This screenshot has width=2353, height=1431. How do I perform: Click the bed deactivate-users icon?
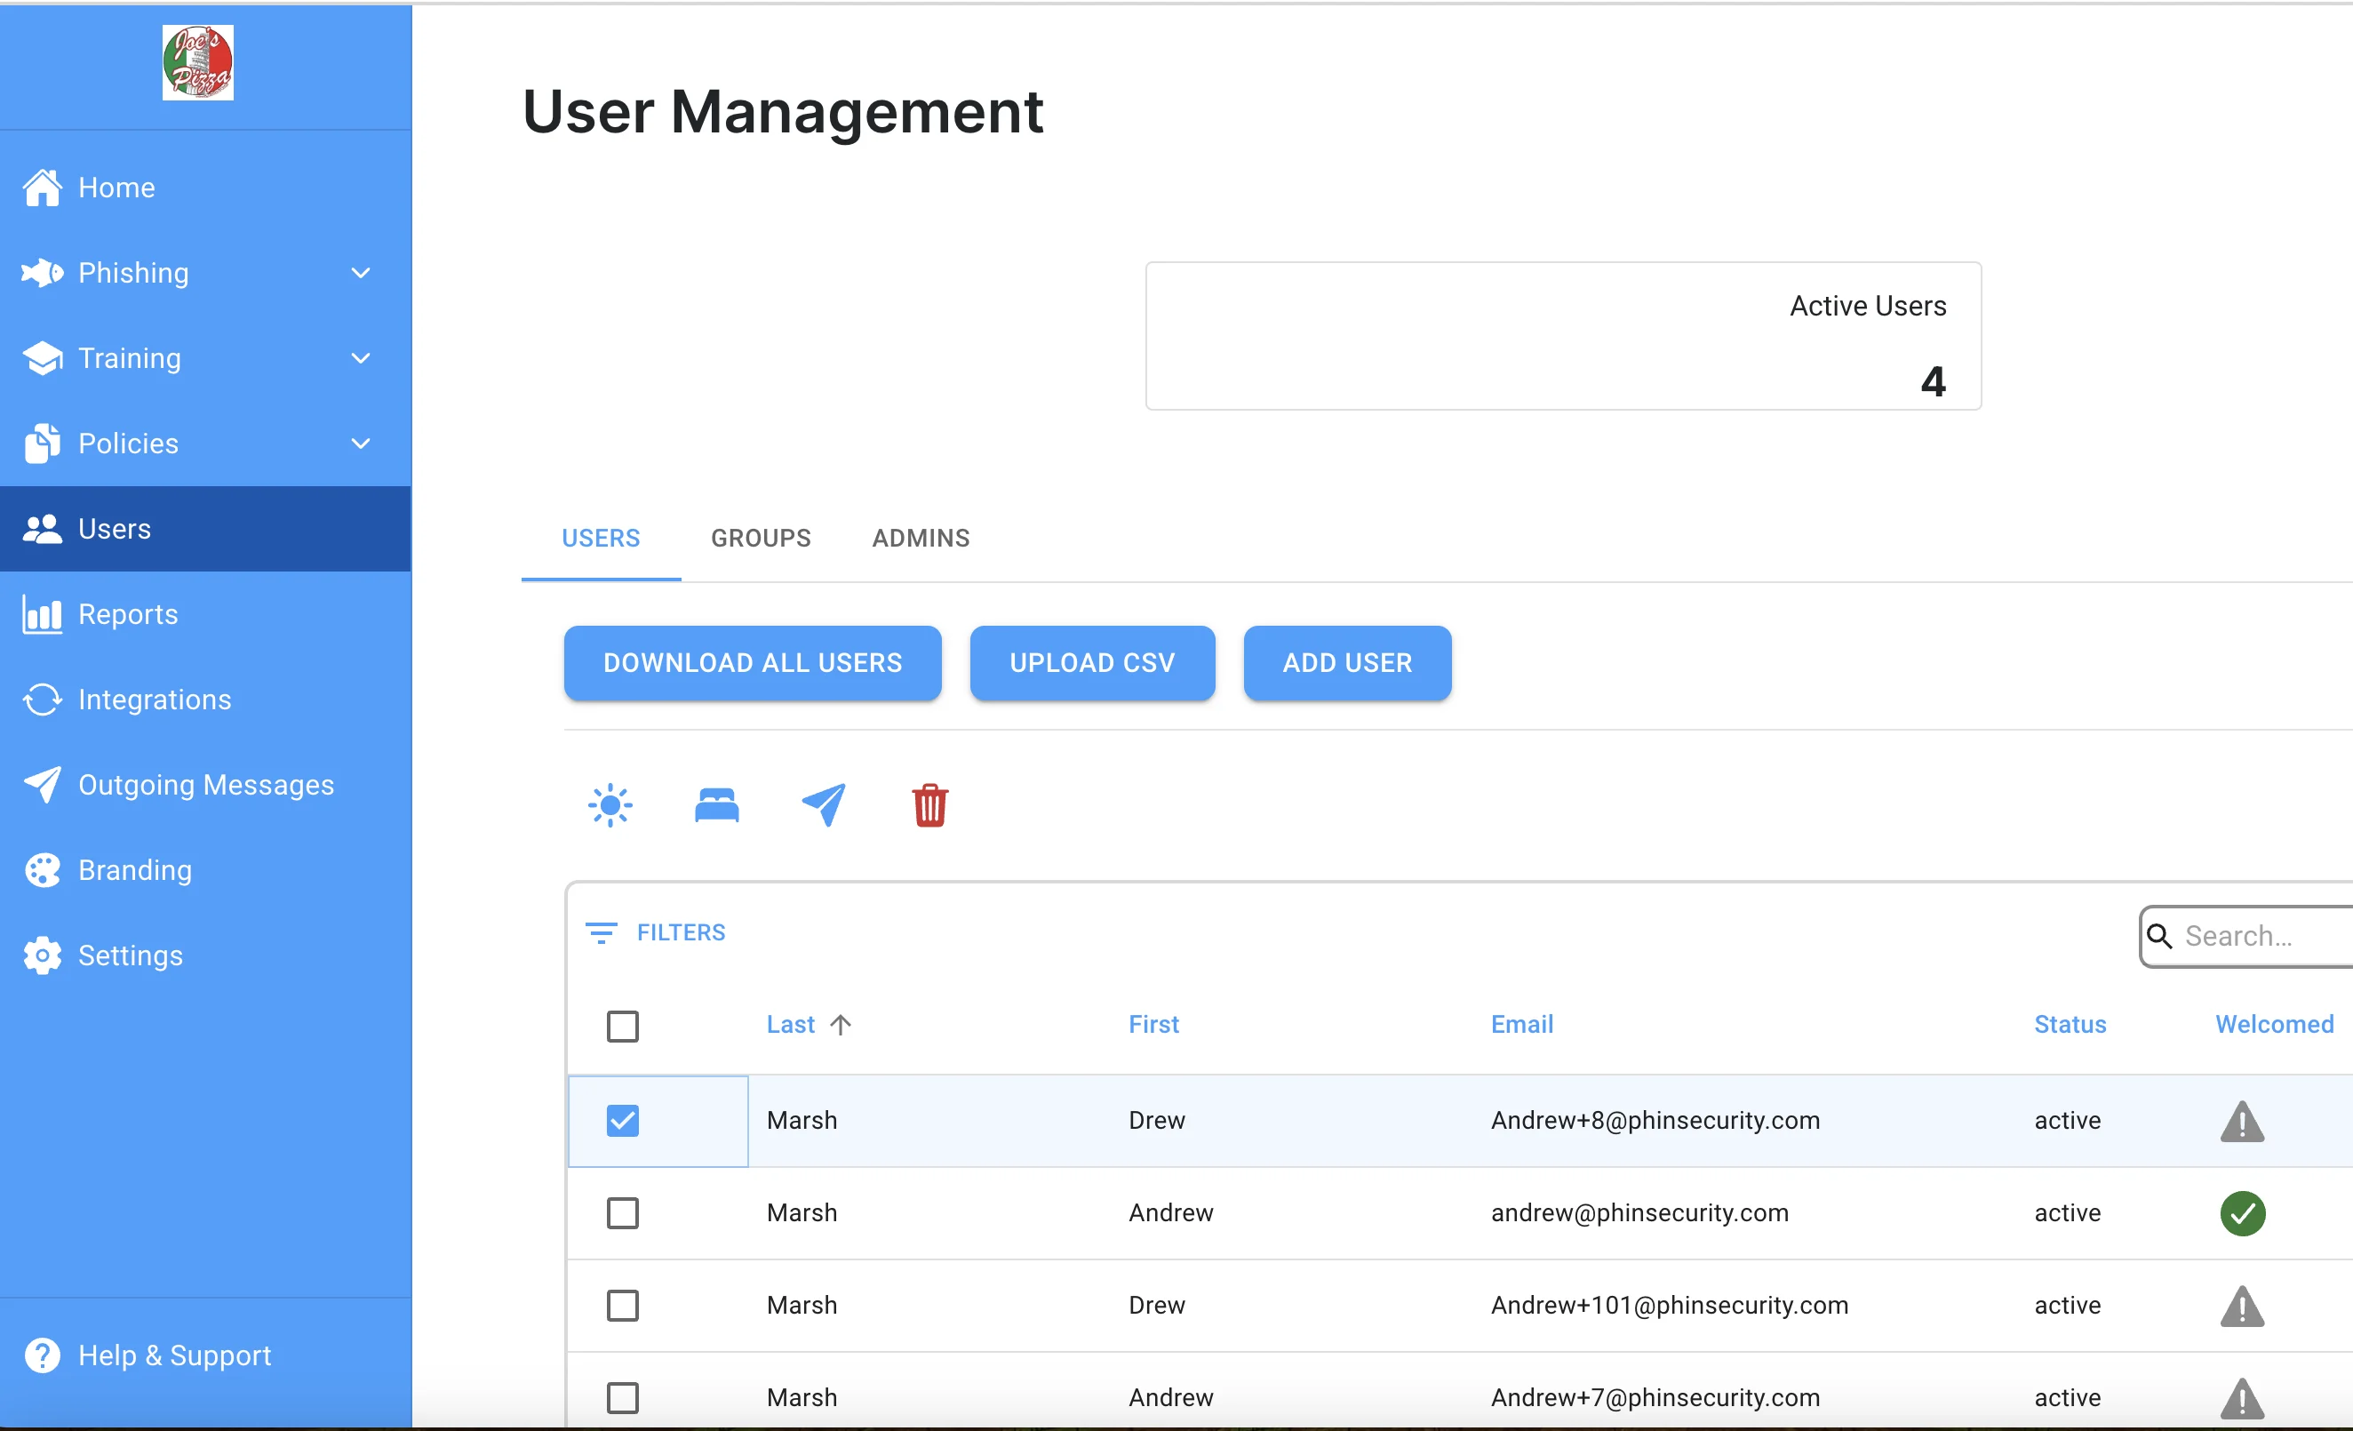[x=716, y=805]
